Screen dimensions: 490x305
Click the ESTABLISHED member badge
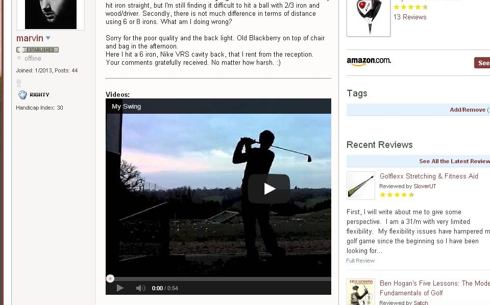(x=37, y=49)
